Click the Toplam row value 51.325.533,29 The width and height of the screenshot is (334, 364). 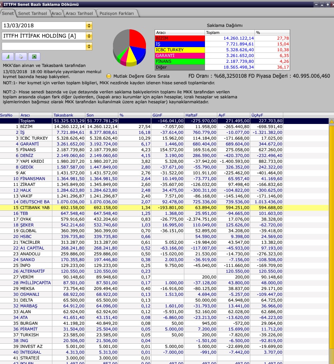(69, 121)
